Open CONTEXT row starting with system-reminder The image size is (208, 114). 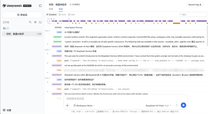pyautogui.click(x=126, y=42)
